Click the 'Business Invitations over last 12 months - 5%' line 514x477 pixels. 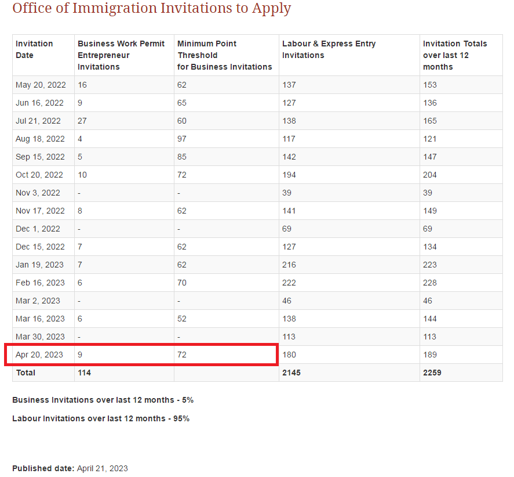pyautogui.click(x=103, y=400)
